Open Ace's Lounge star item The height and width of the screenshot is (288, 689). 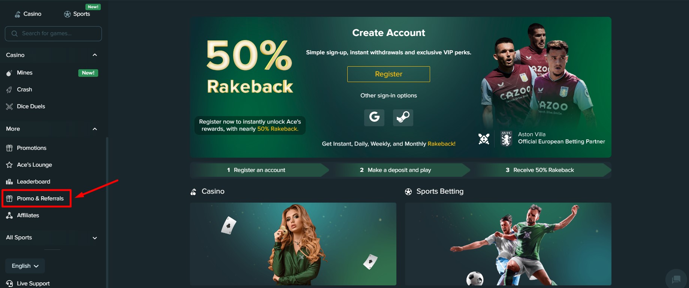tap(52, 165)
